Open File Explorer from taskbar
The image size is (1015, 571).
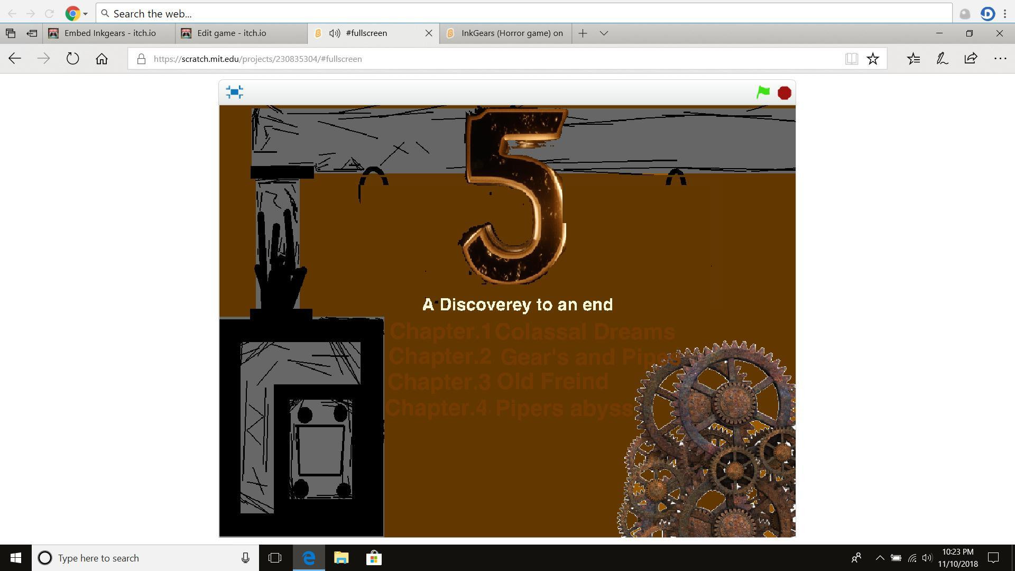[x=342, y=558]
